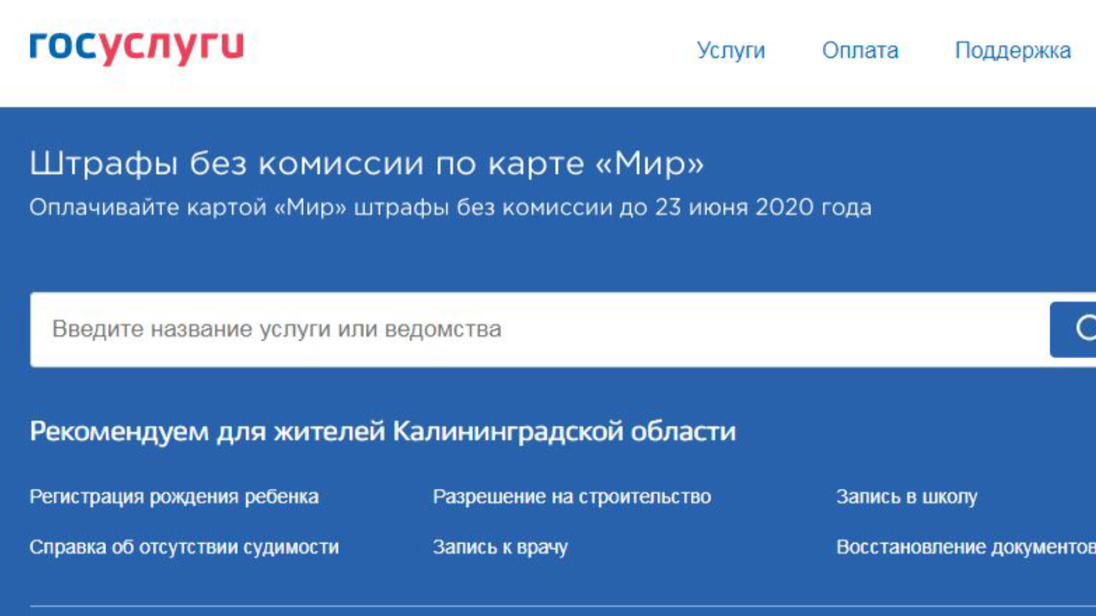Open Восстановление документов link
The width and height of the screenshot is (1096, 616).
coord(966,547)
